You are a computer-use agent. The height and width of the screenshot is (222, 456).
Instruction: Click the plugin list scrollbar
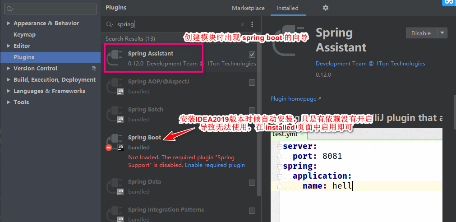coord(260,114)
